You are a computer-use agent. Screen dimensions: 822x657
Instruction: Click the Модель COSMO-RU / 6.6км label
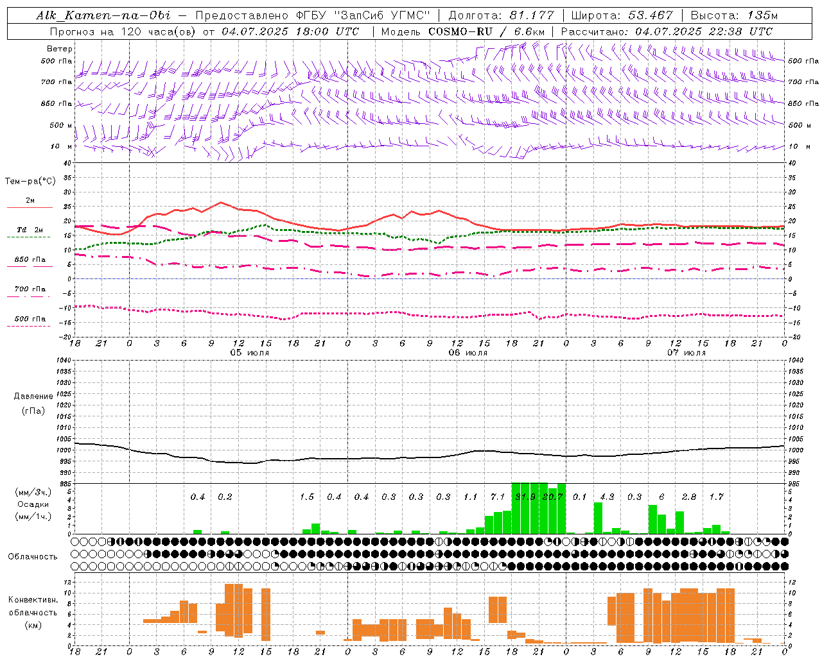click(463, 31)
